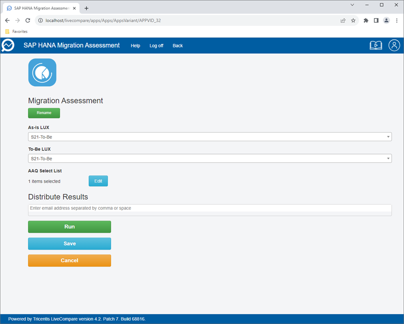Click the green Rename button
Image resolution: width=404 pixels, height=324 pixels.
point(44,113)
